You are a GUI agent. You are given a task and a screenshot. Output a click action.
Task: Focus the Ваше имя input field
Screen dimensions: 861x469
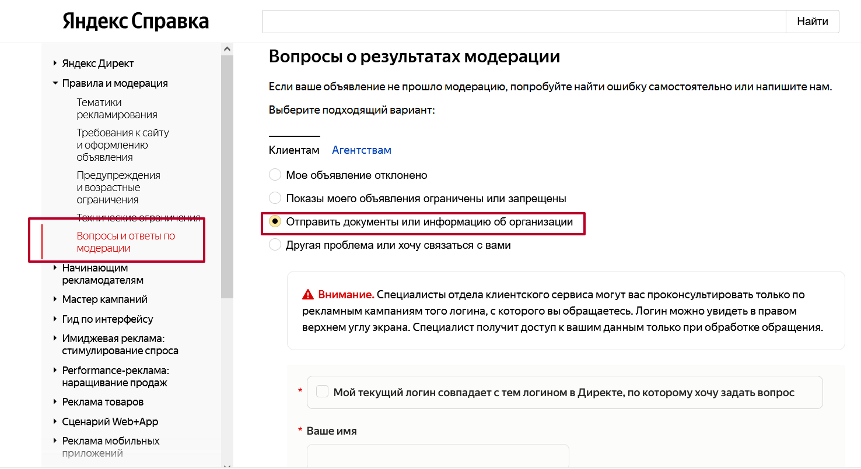coord(437,456)
